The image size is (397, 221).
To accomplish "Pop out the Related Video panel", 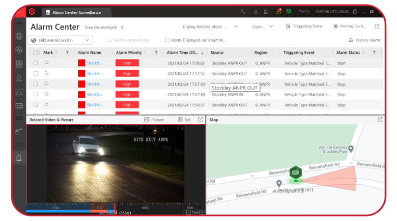I will (x=200, y=119).
